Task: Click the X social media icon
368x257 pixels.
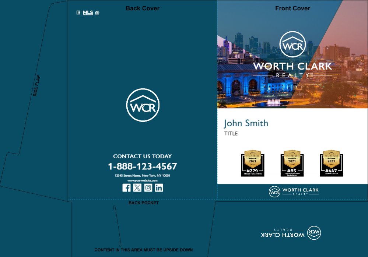Action: 137,188
